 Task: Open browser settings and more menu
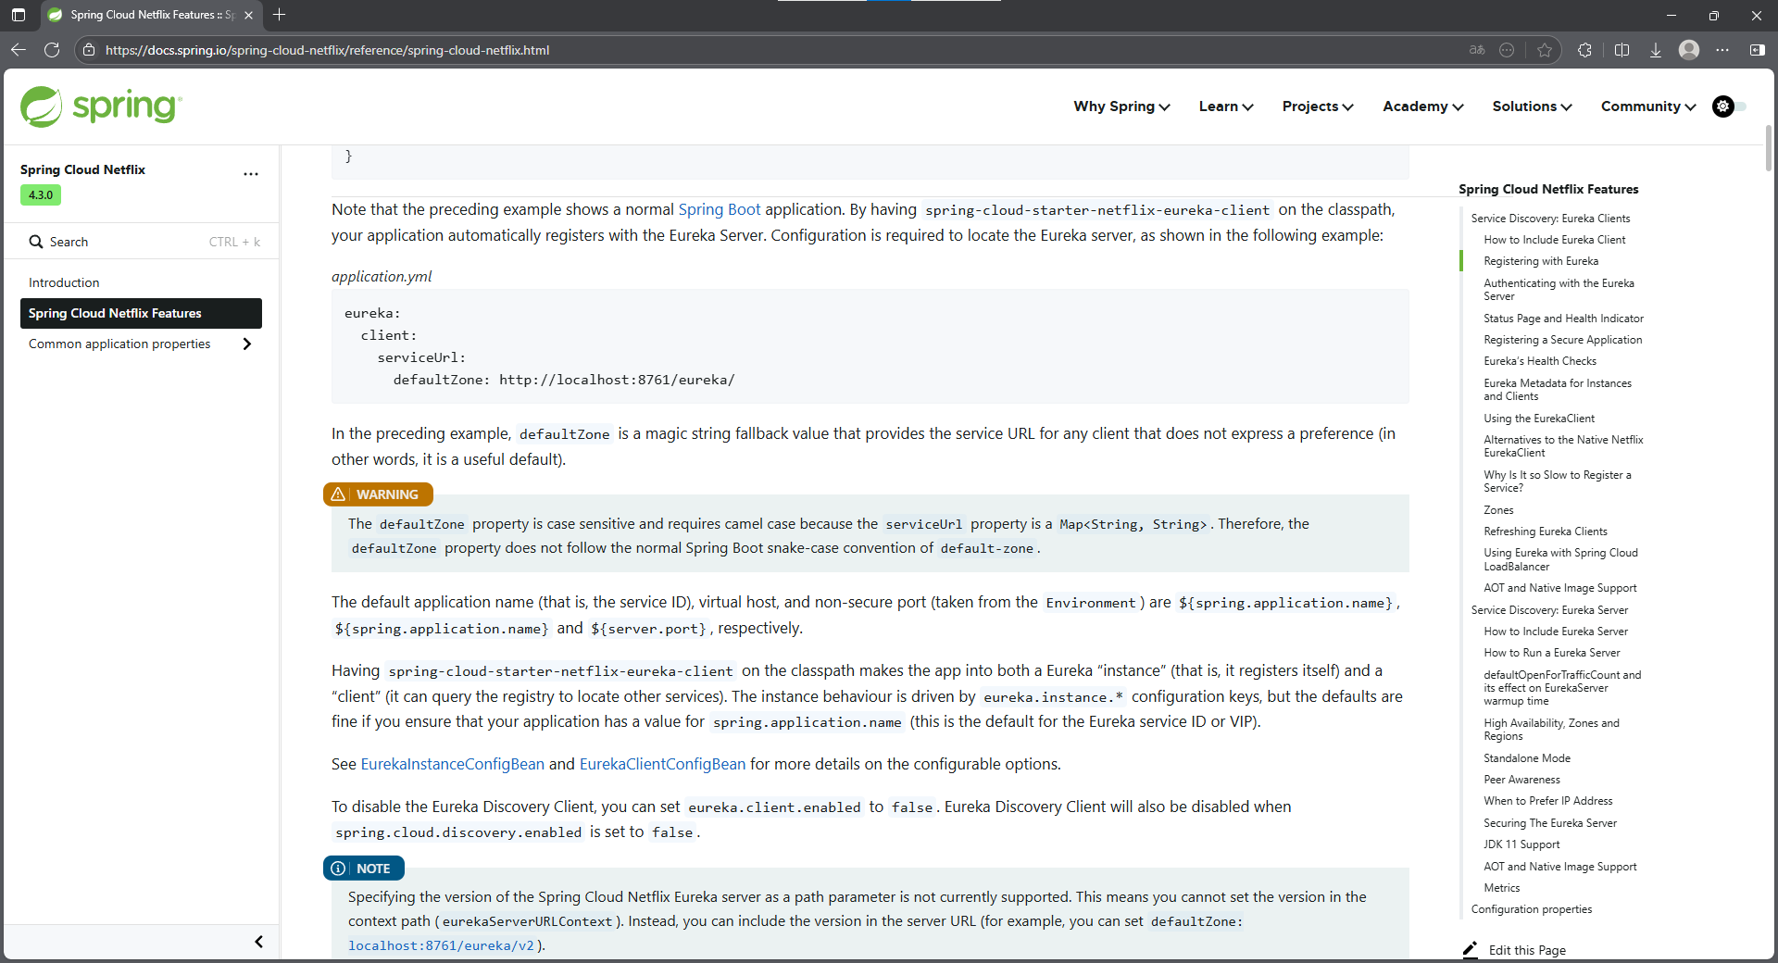[1722, 50]
